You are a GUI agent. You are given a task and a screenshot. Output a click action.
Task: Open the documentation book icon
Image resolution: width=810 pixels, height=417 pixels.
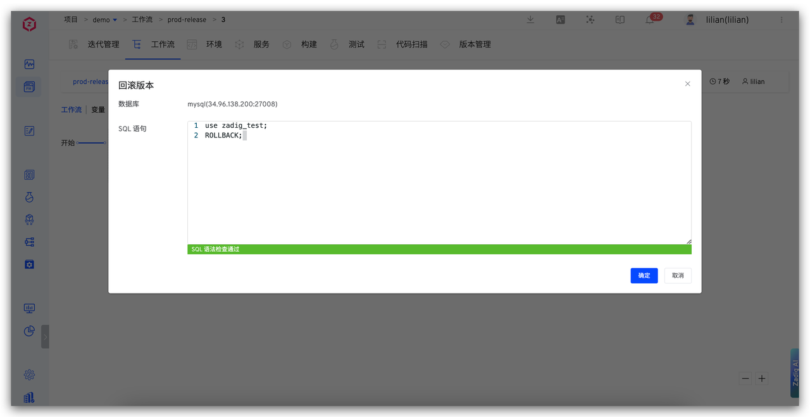620,20
